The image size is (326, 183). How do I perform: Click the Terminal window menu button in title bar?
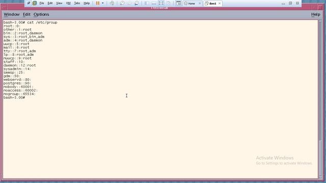(x=4, y=8)
